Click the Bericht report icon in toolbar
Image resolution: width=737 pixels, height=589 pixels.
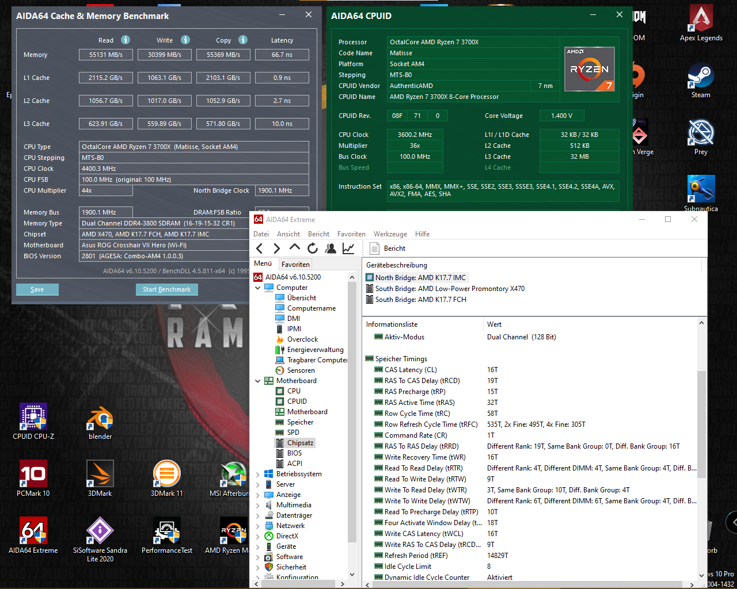pyautogui.click(x=374, y=248)
